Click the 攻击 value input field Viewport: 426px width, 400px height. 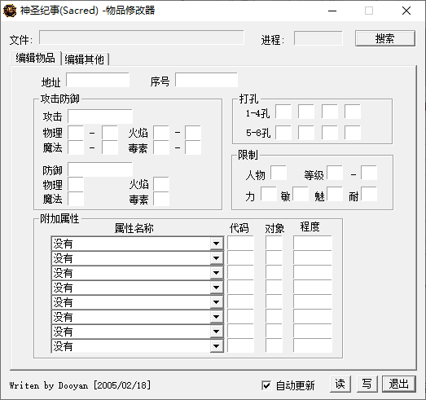(x=100, y=116)
